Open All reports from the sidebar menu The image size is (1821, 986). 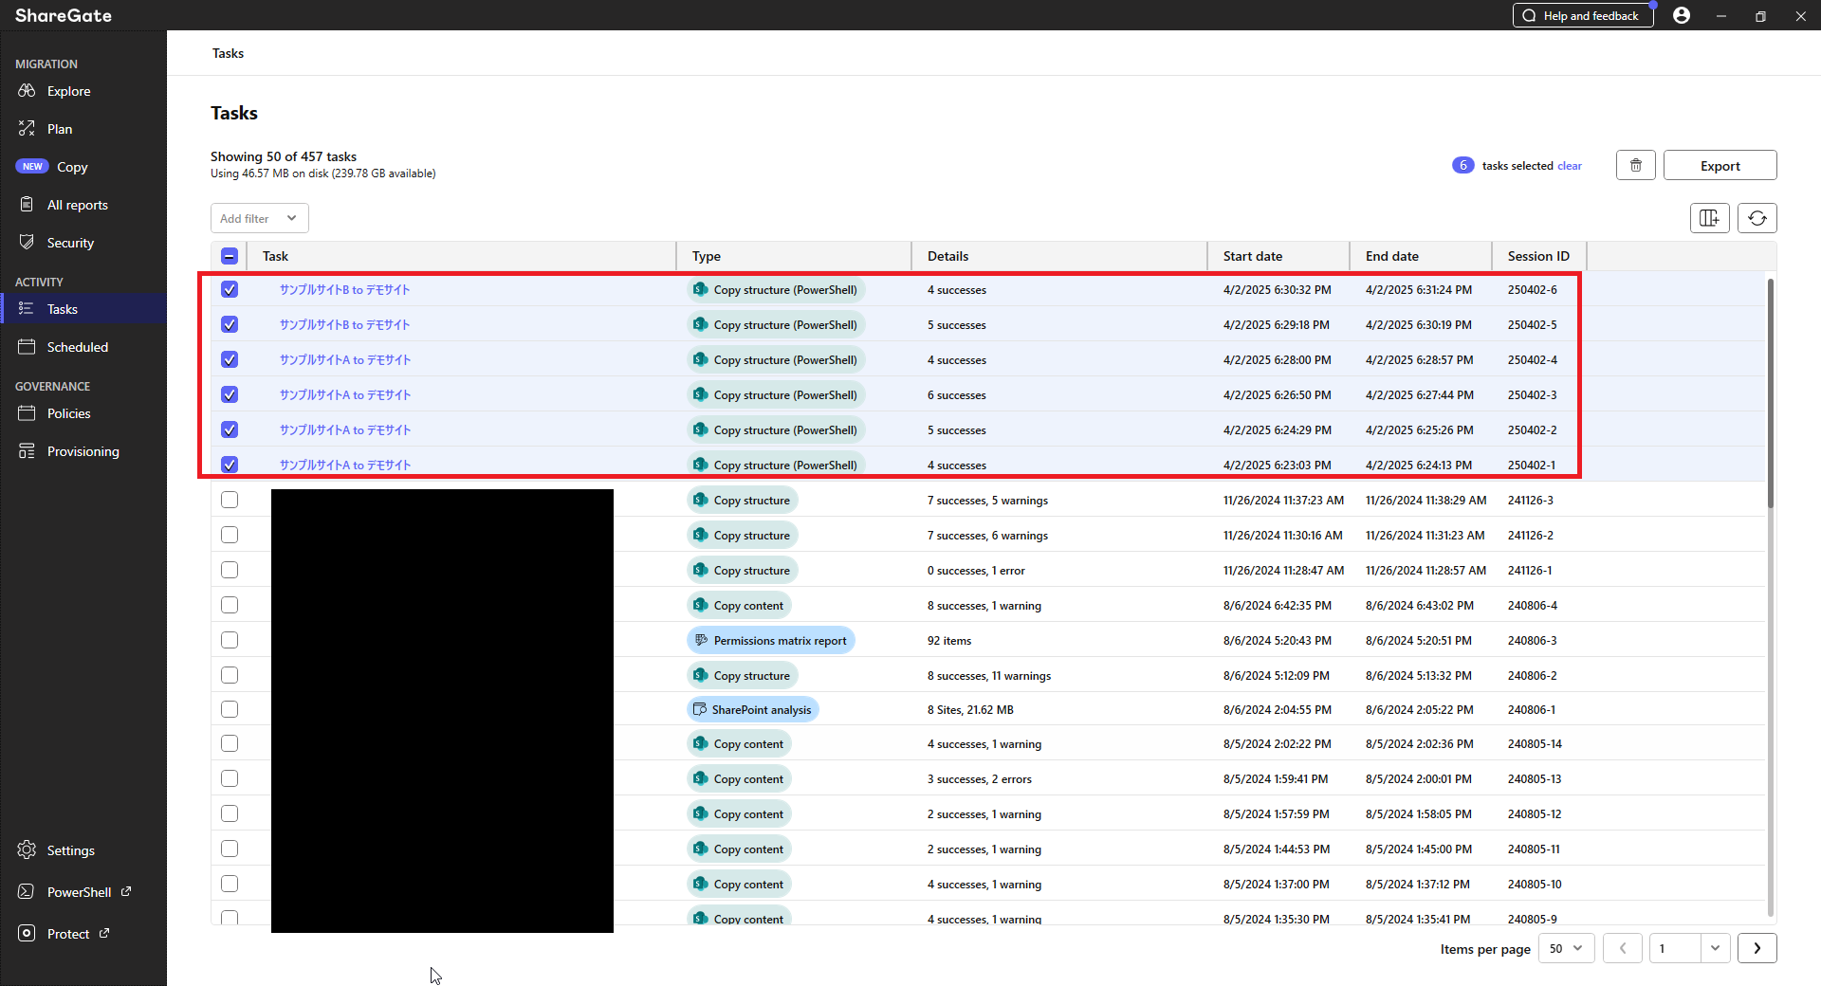point(76,204)
